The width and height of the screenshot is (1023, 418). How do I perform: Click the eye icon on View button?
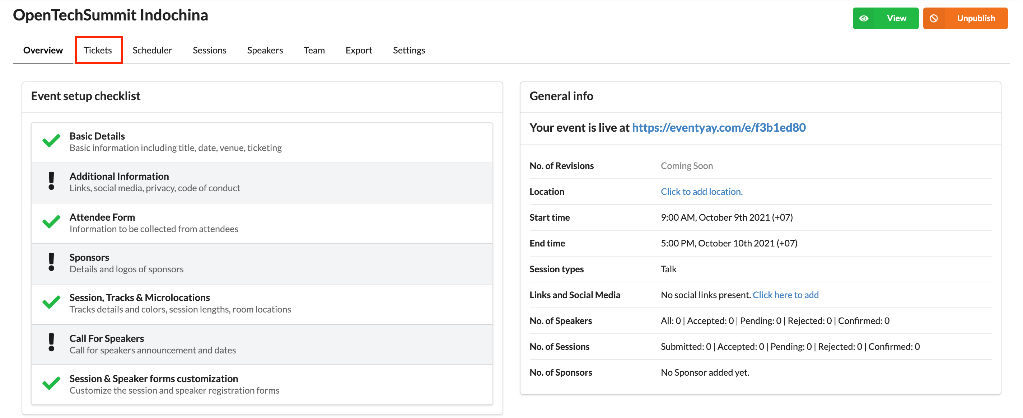863,18
